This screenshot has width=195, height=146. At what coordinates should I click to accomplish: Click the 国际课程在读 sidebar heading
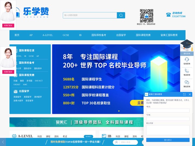coord(27,50)
